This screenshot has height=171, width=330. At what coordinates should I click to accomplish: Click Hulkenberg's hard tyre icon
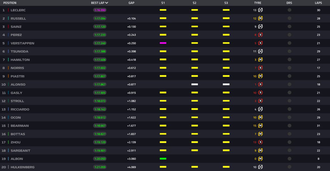pos(260,167)
